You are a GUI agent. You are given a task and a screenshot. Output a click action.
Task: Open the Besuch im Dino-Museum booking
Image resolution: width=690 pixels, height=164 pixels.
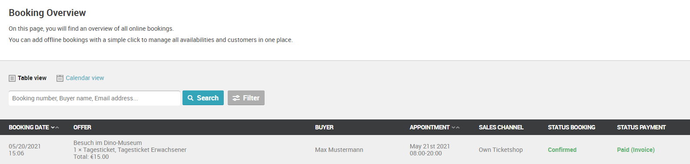(x=107, y=143)
